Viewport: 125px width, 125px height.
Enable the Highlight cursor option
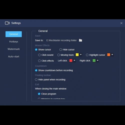(x=87, y=55)
